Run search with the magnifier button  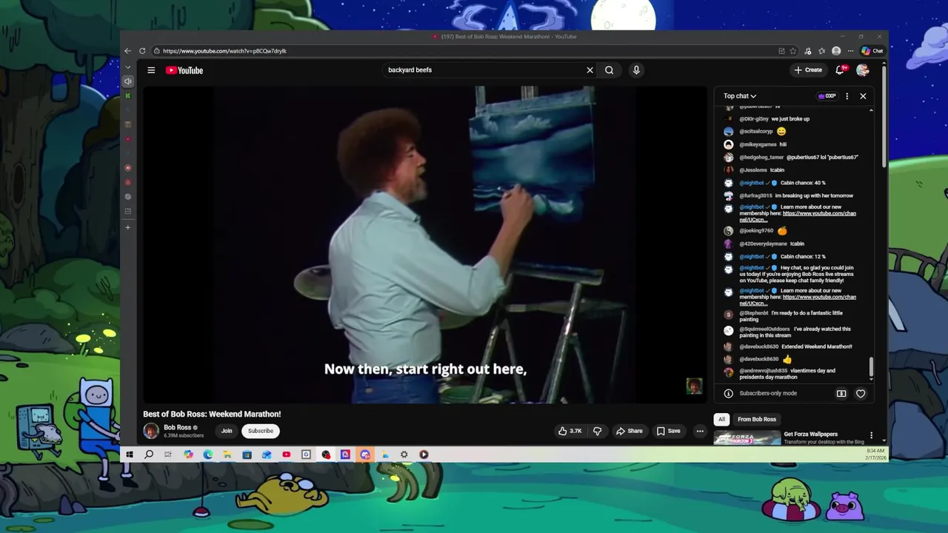(x=609, y=70)
